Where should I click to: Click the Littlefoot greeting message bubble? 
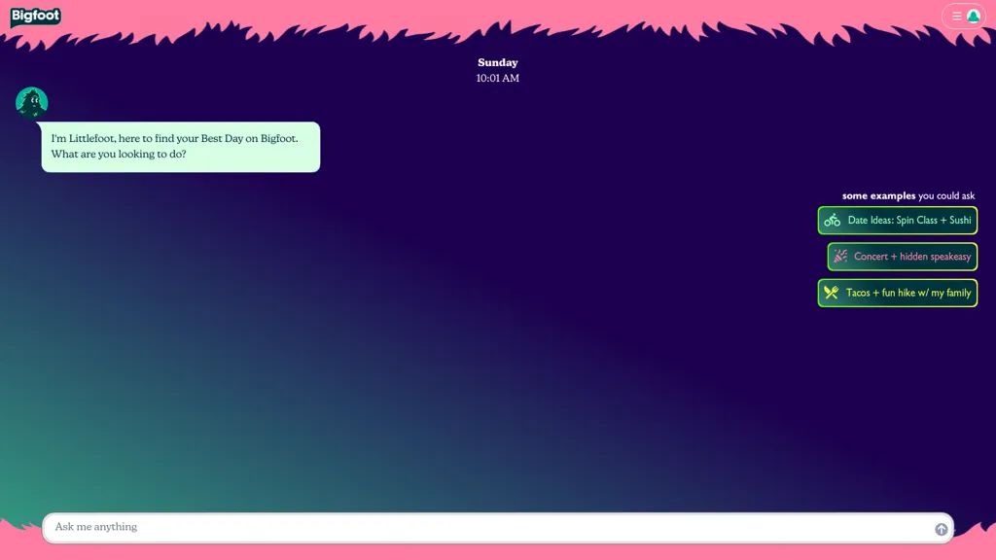180,147
